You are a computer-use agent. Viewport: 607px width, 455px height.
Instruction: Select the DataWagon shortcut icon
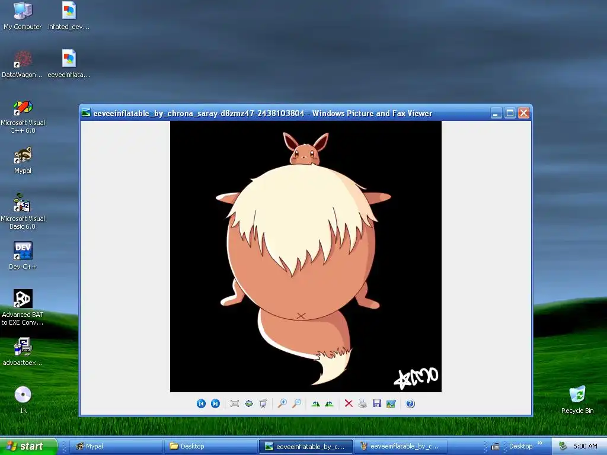[23, 64]
